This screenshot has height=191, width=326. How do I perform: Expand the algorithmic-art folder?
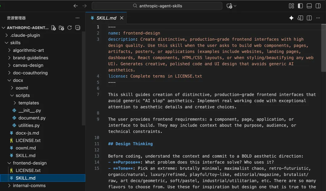[x=28, y=50]
